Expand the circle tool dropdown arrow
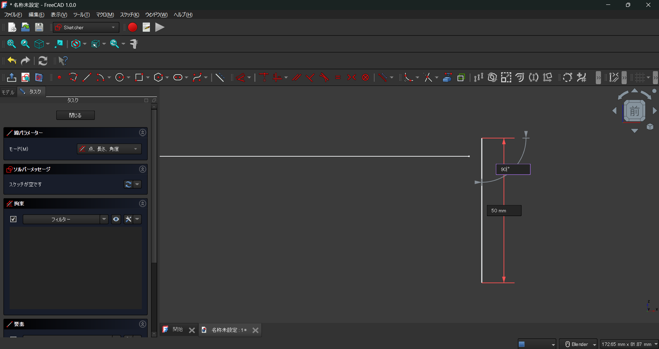 point(128,78)
